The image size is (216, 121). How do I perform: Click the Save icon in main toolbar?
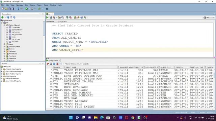point(9,9)
